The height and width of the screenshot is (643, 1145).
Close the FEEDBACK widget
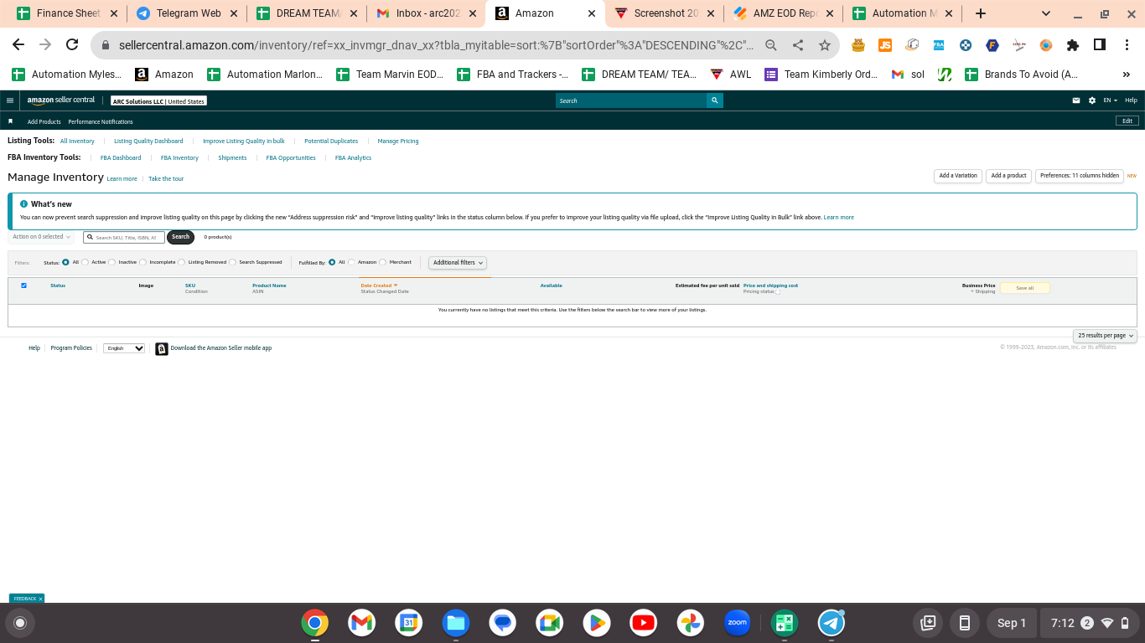click(40, 599)
